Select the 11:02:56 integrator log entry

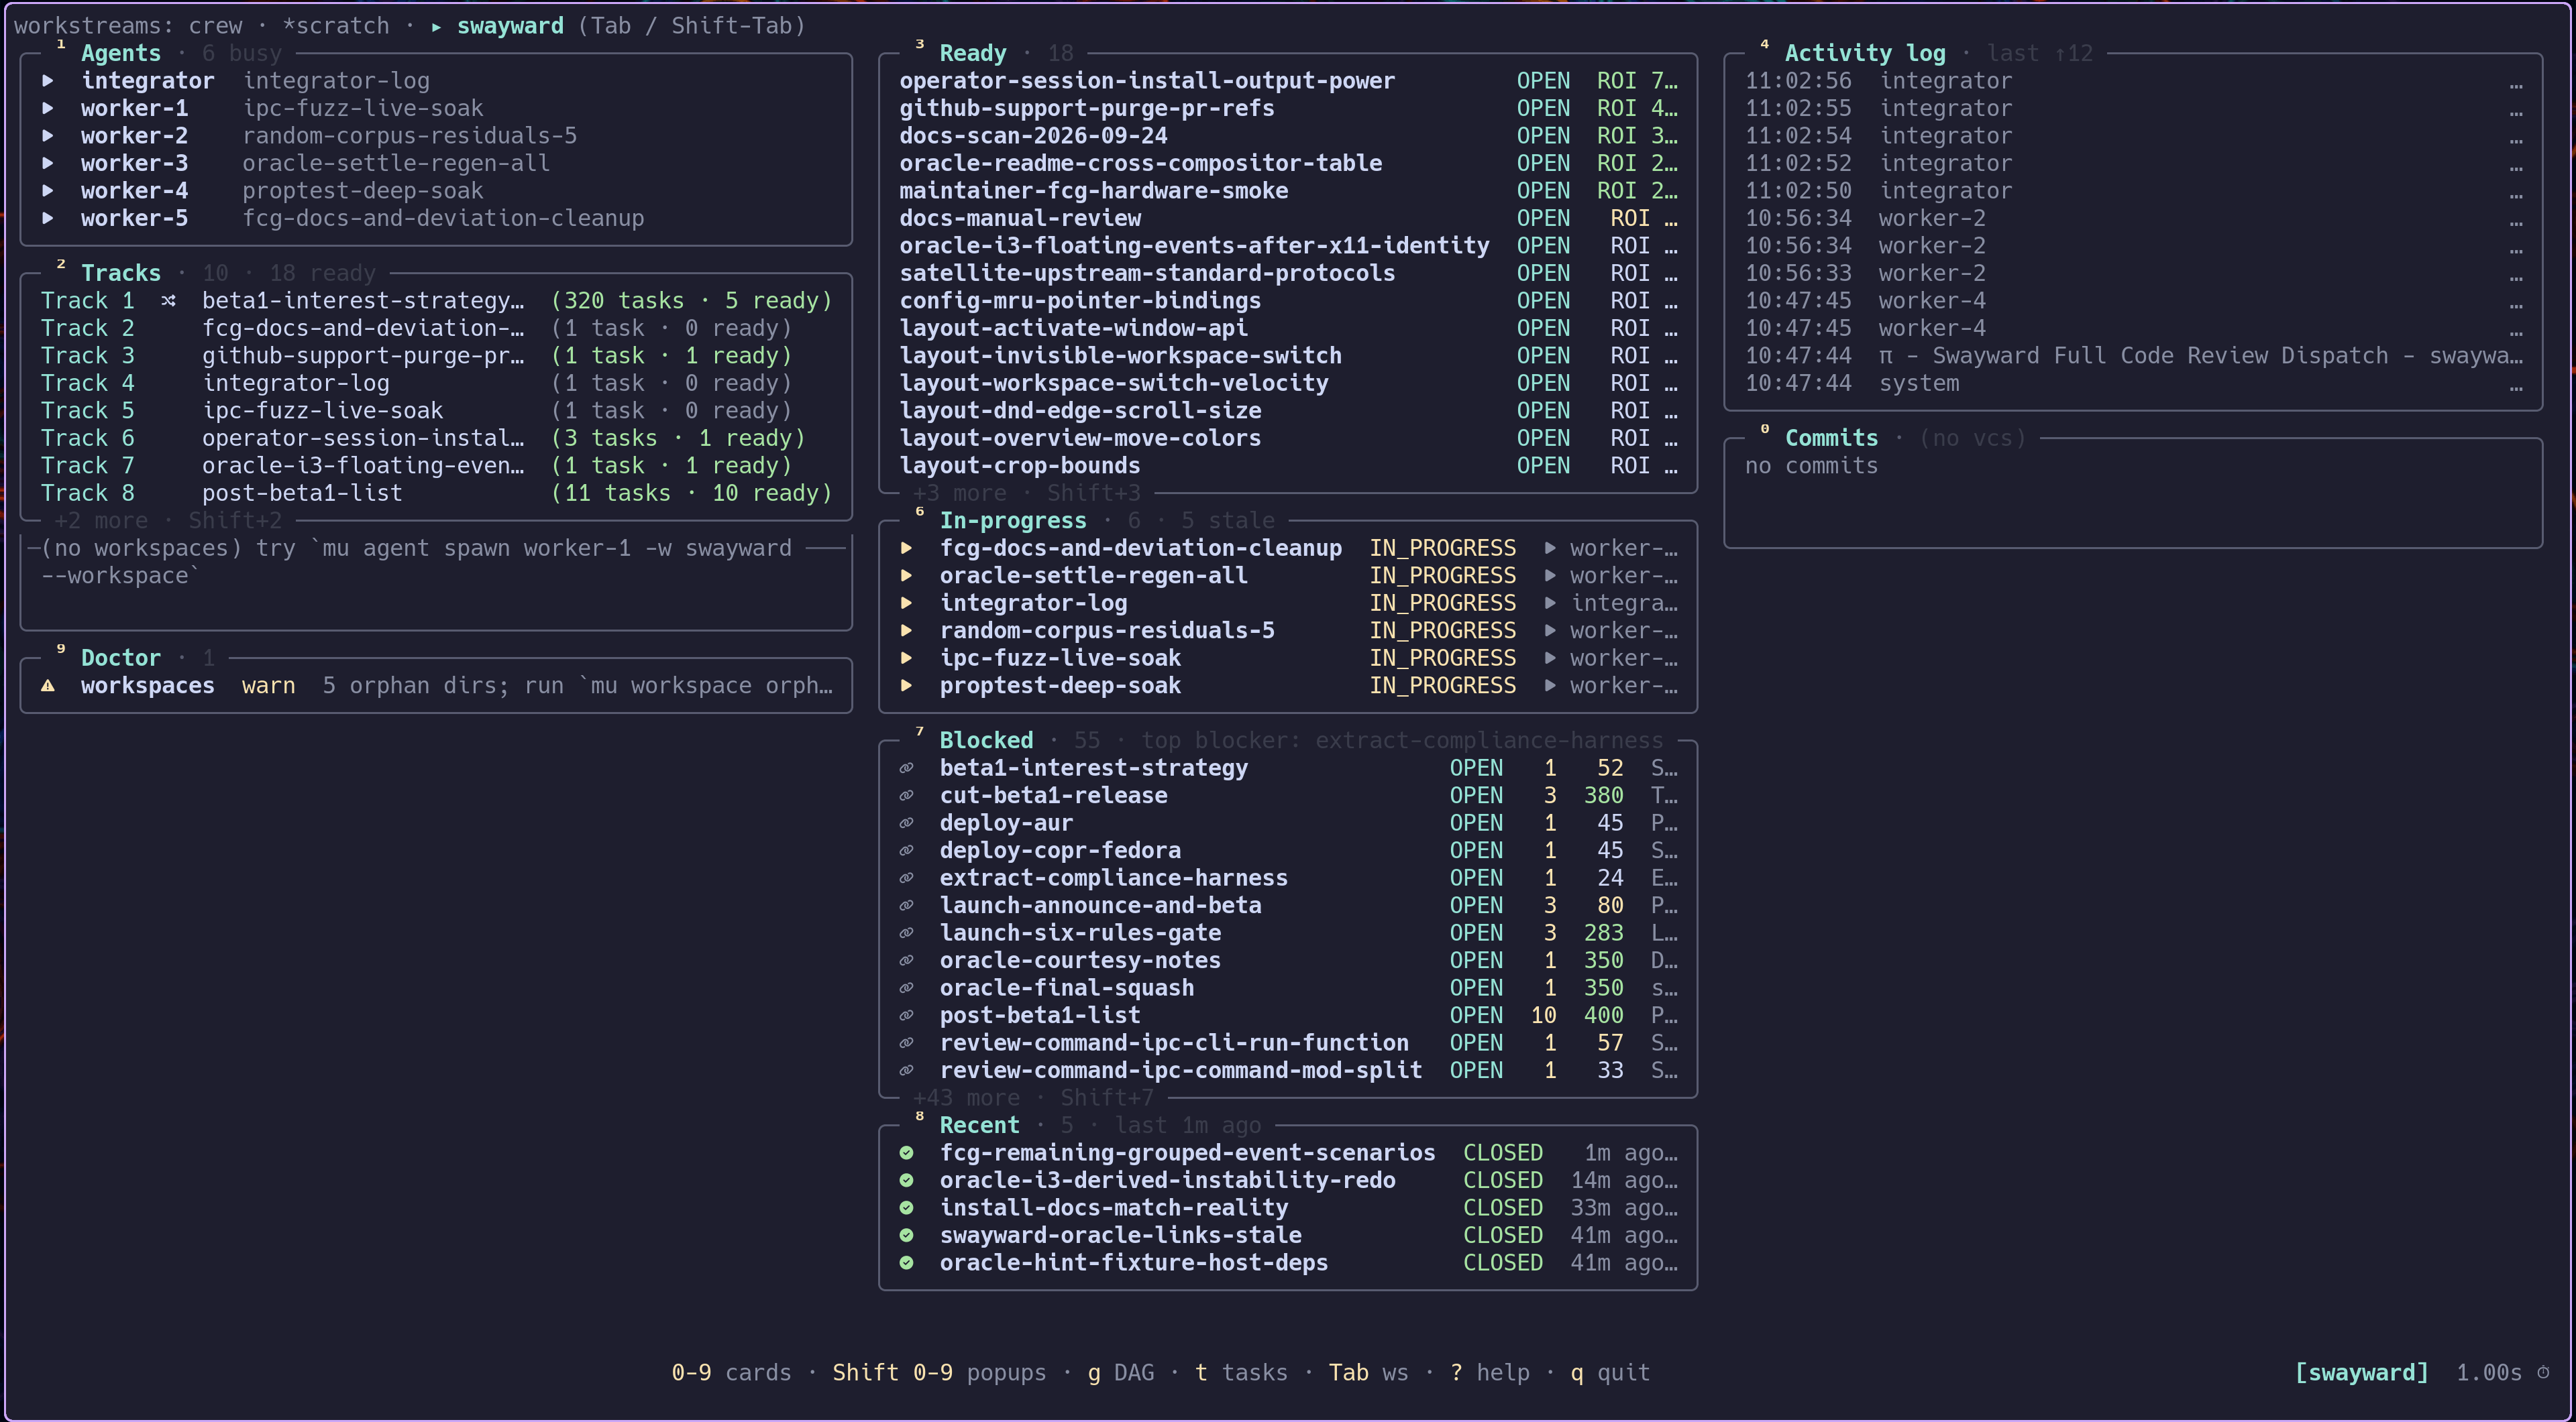[2133, 81]
